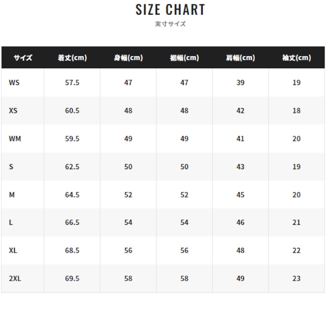The image size is (327, 327).
Task: Click the 57.5 length value for WS
Action: [x=72, y=83]
